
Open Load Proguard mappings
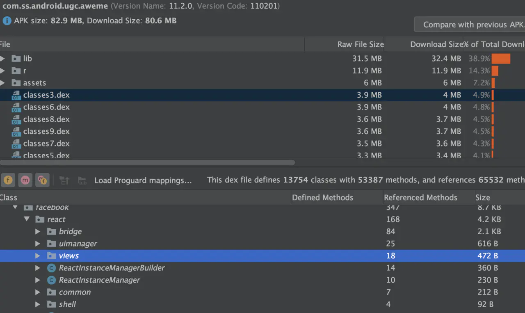[x=143, y=180]
